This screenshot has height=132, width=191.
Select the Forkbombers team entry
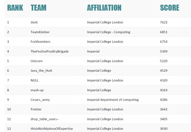point(41,42)
